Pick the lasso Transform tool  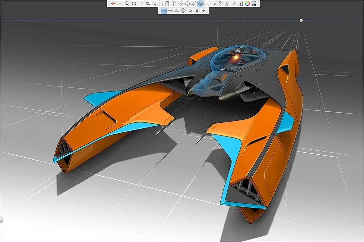pos(154,4)
